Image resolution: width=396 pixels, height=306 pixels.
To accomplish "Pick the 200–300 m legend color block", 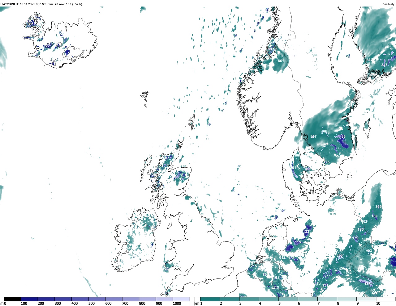I will [46, 299].
